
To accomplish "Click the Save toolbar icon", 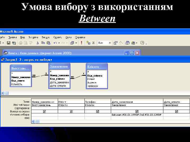I will tap(8, 43).
